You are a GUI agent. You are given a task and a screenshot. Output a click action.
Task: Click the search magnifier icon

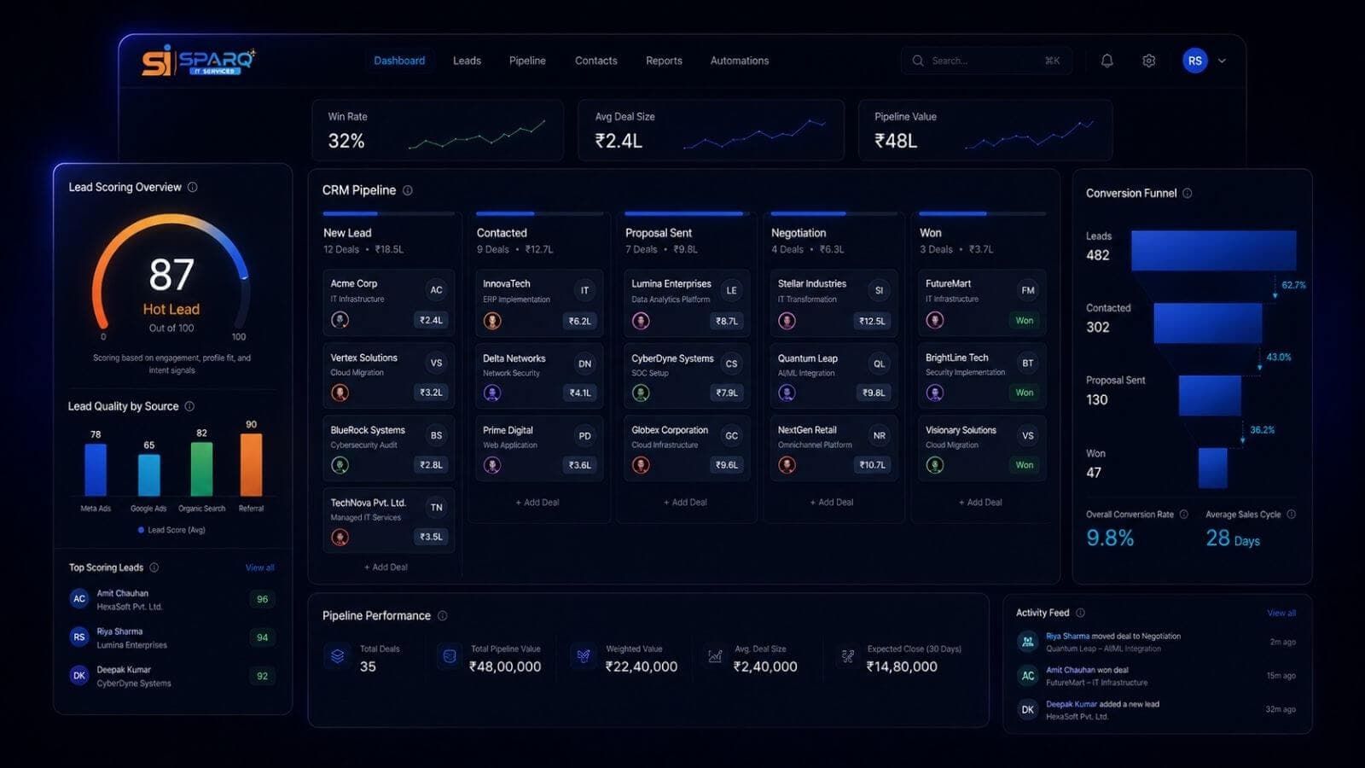pyautogui.click(x=918, y=61)
